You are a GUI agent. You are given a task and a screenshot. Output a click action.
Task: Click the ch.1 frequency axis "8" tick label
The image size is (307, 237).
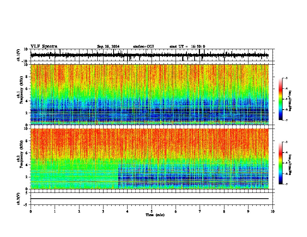(27, 77)
